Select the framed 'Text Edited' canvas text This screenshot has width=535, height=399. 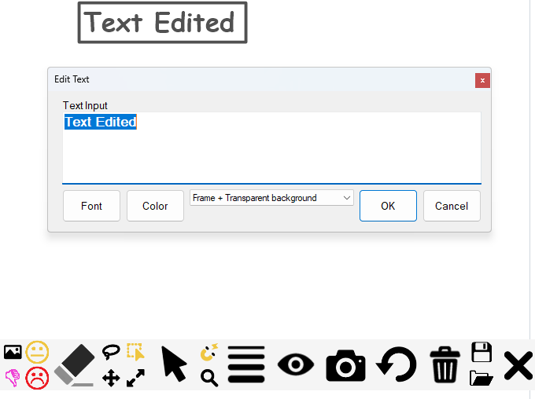click(x=162, y=23)
